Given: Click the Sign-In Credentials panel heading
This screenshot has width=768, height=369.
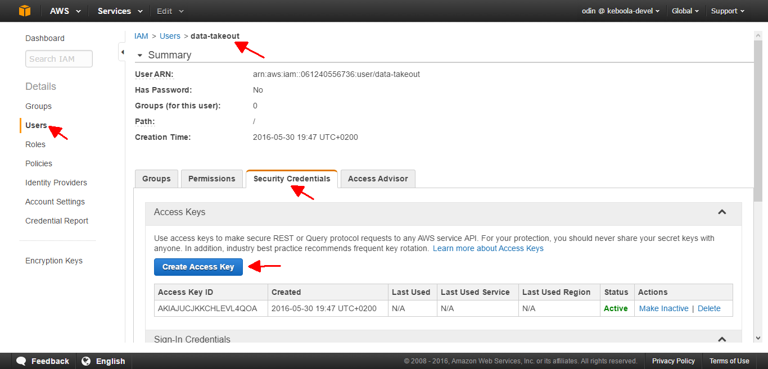Looking at the screenshot, I should (x=192, y=339).
